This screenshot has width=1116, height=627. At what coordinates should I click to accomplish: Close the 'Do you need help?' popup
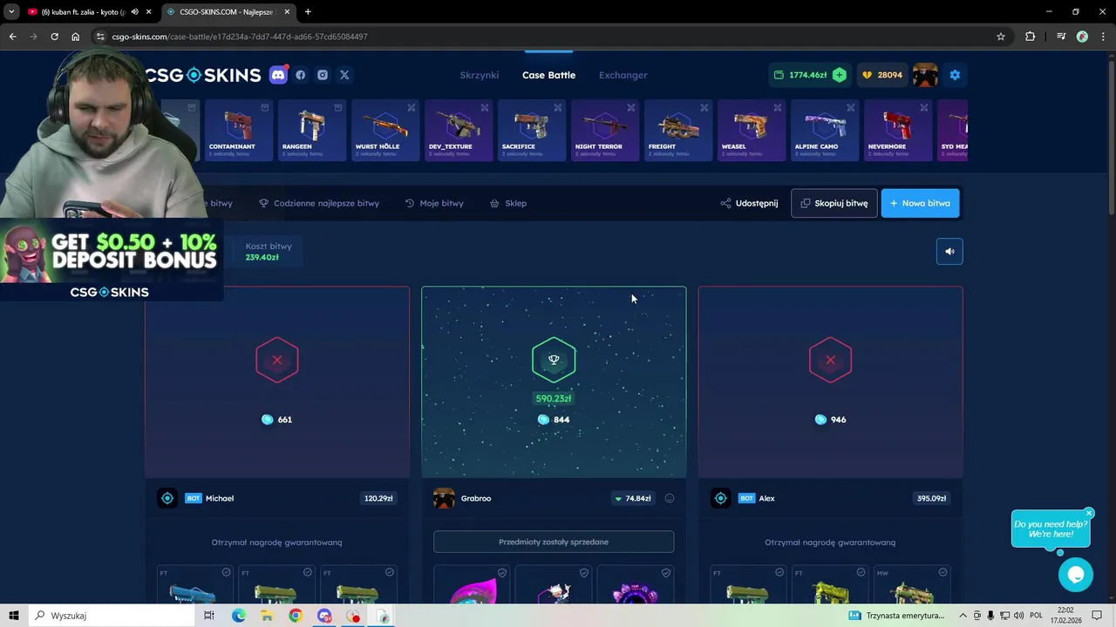pyautogui.click(x=1089, y=513)
